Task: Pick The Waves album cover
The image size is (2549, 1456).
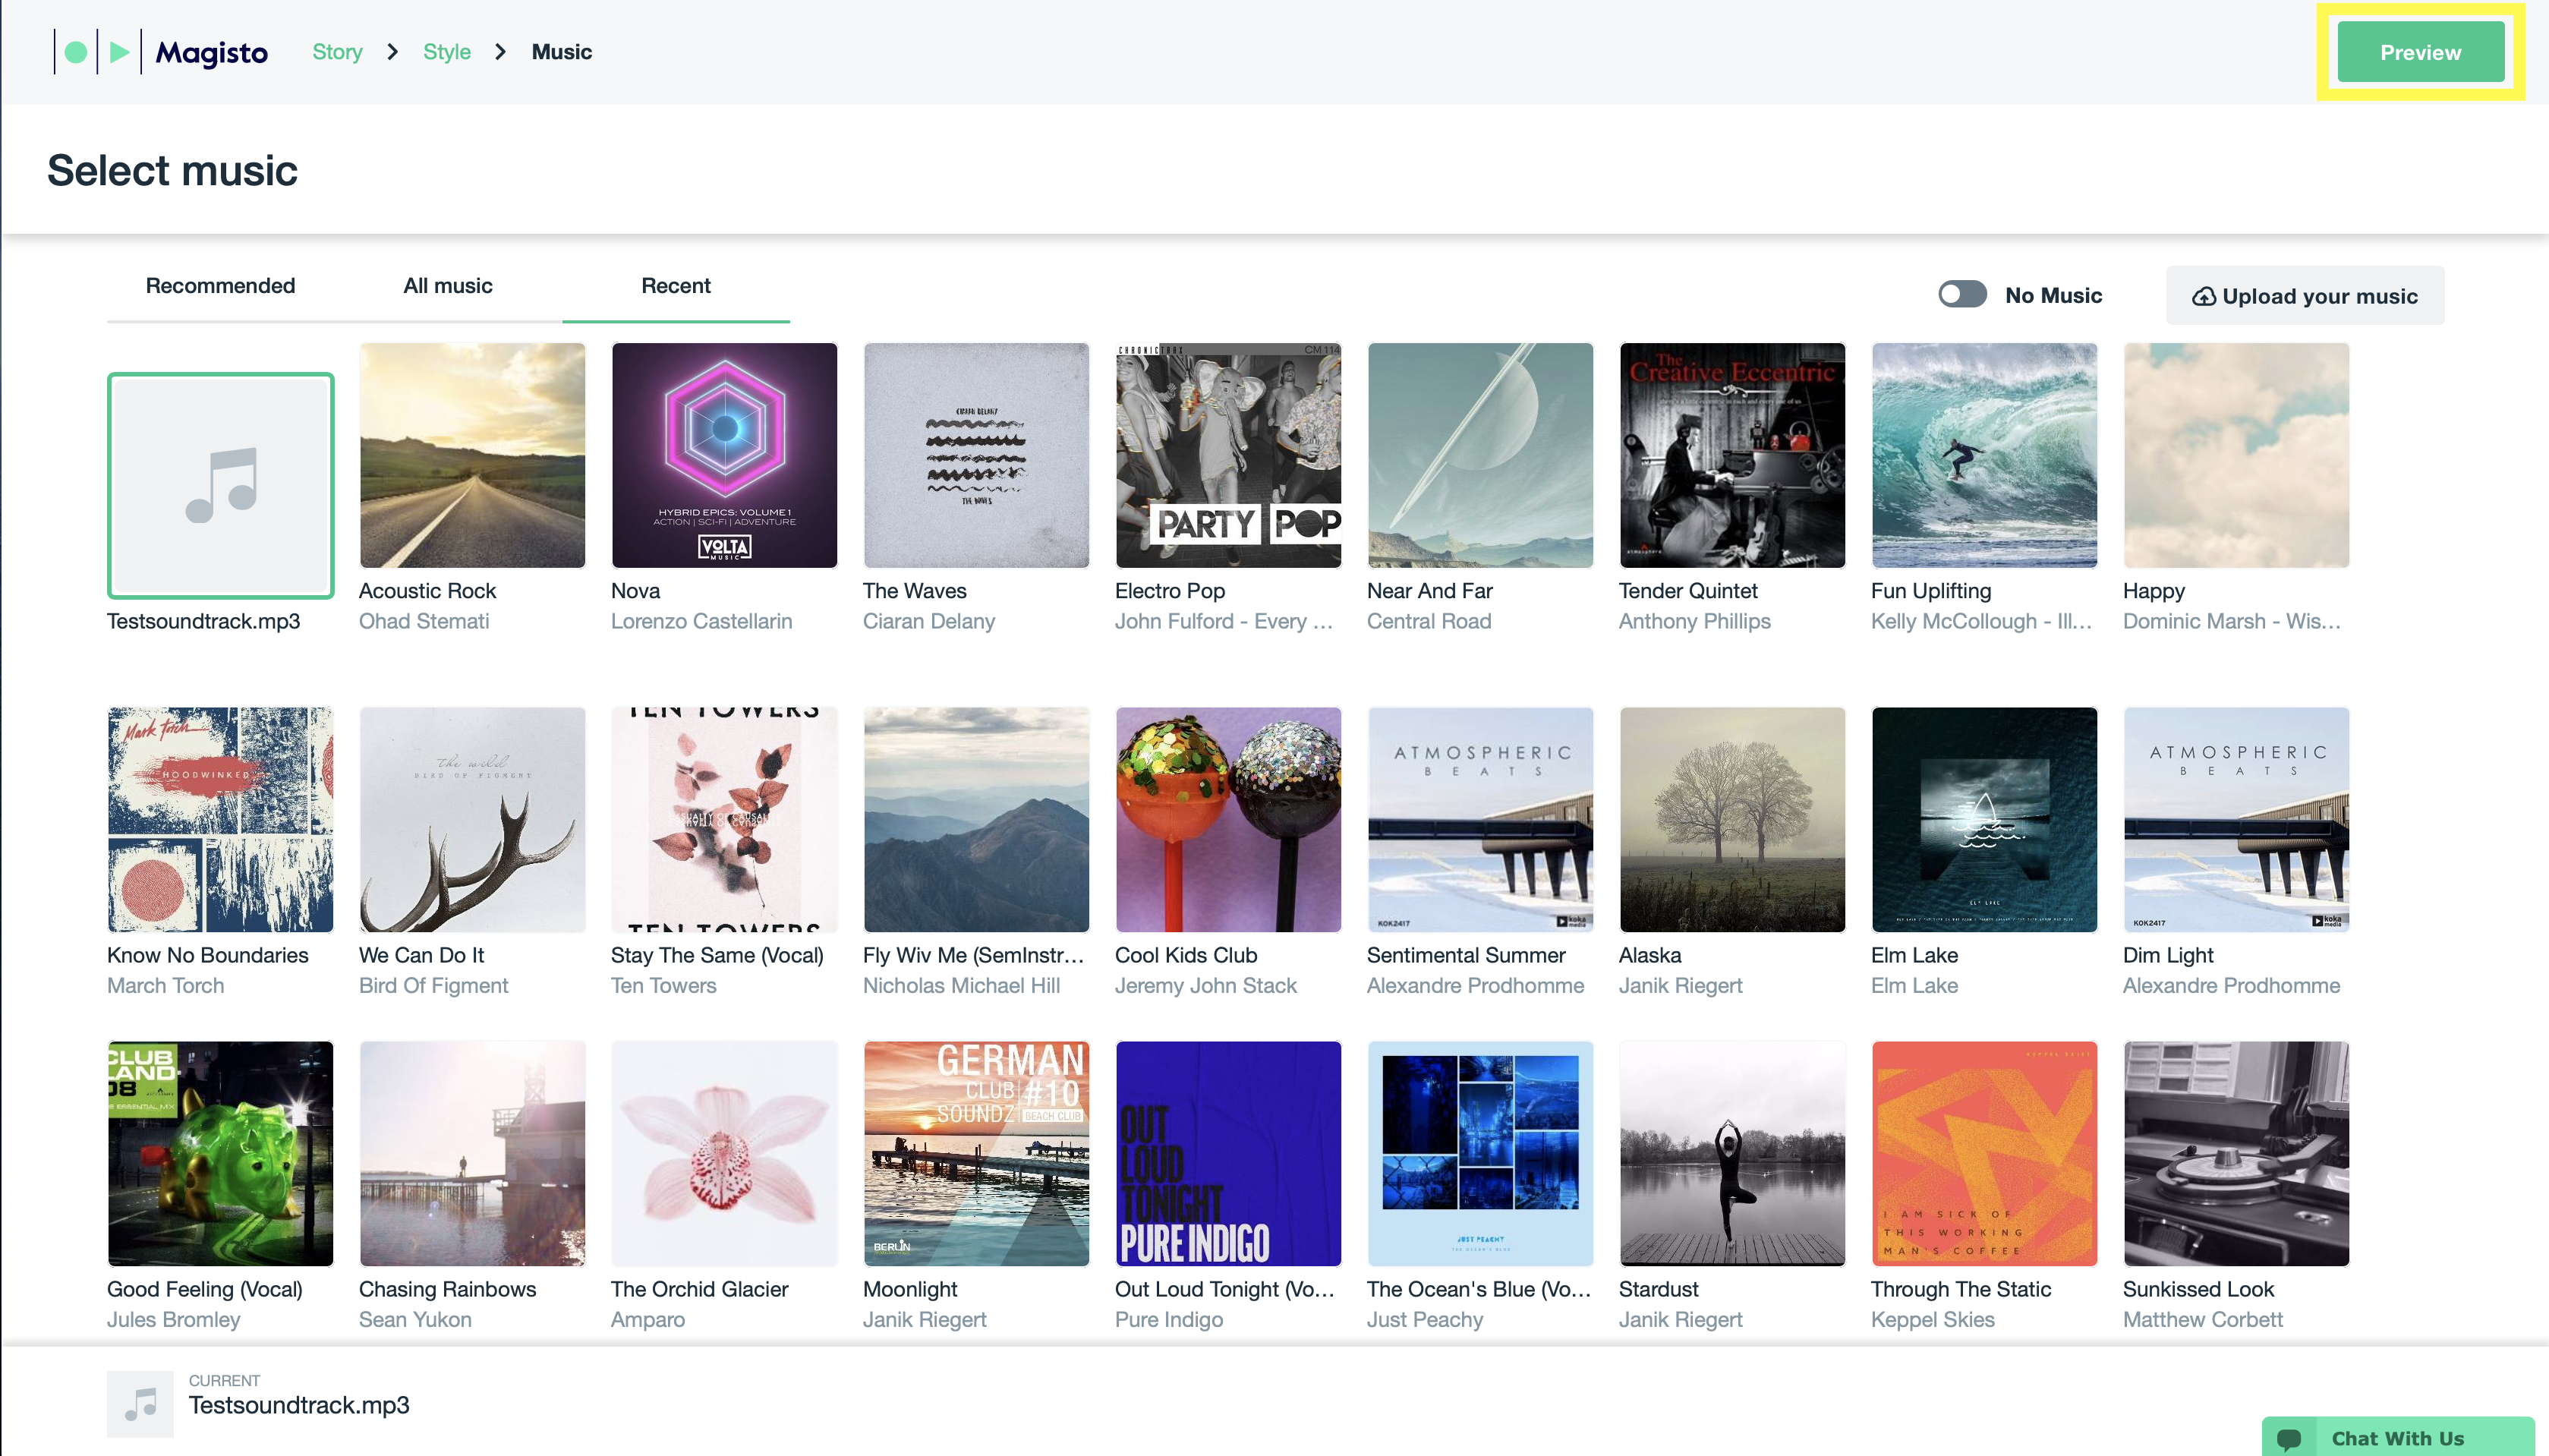Action: (x=975, y=455)
